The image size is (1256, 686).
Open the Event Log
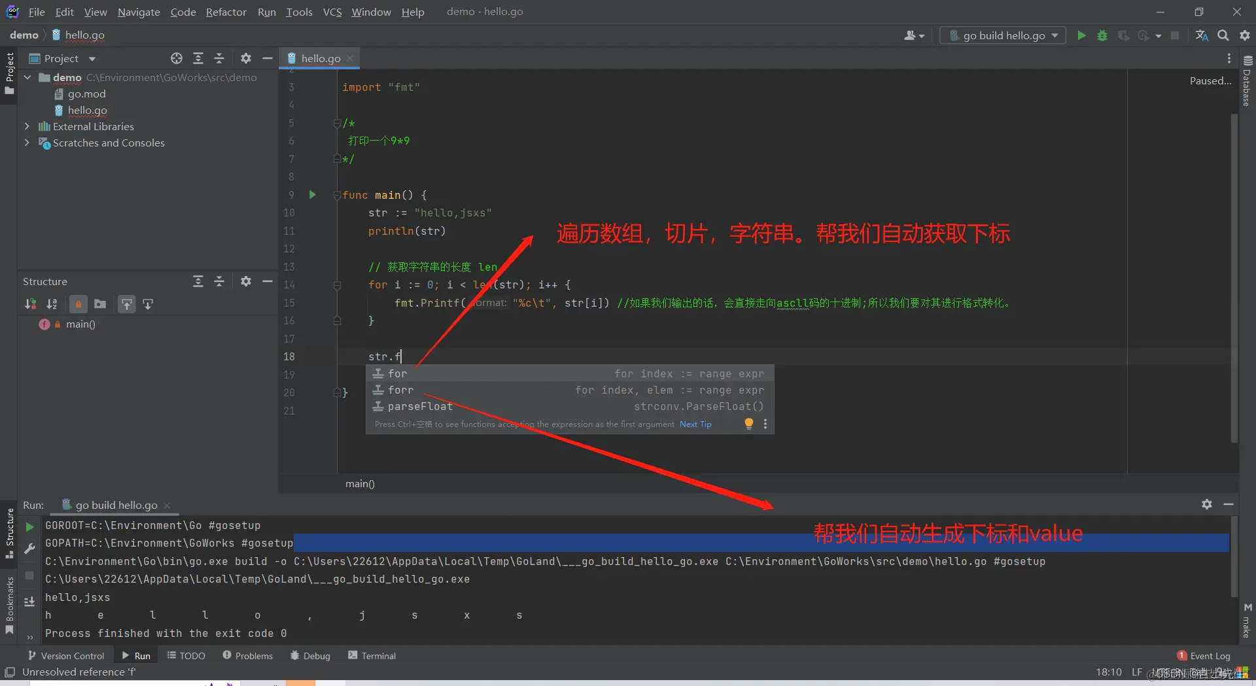(x=1204, y=656)
